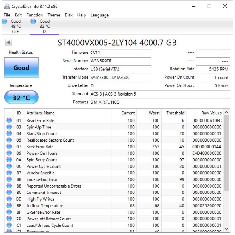Click the Transfer Mode field SATA/300 | SATA/600
This screenshot has height=235, width=235.
(x=120, y=77)
